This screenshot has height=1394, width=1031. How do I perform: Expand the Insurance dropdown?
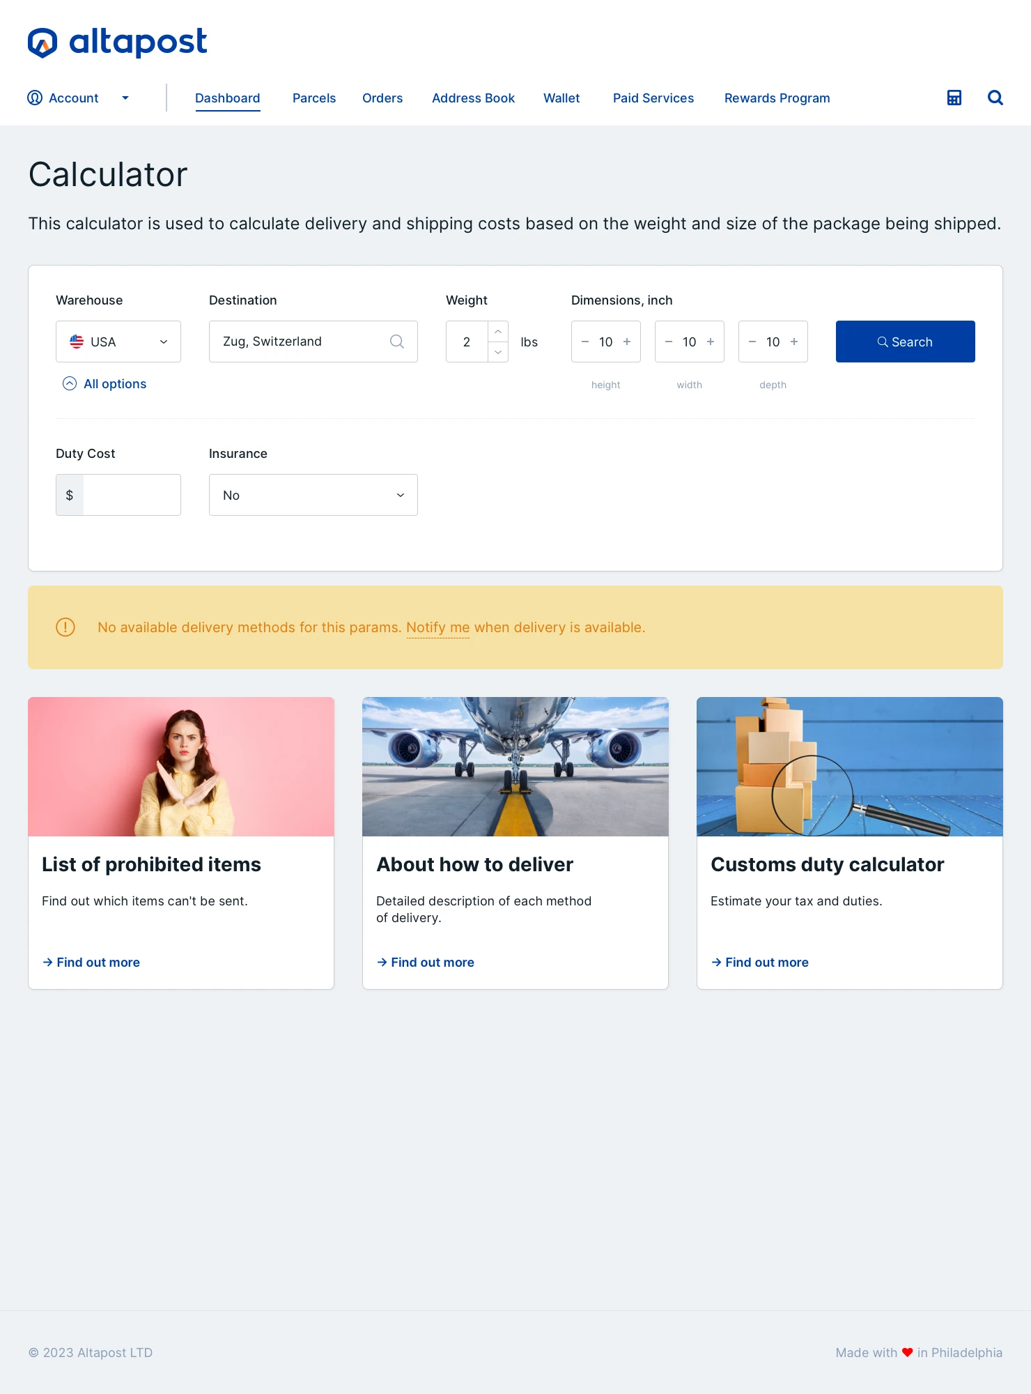tap(313, 495)
